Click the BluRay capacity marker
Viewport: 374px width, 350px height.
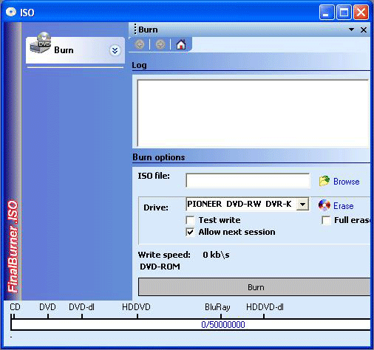[217, 307]
